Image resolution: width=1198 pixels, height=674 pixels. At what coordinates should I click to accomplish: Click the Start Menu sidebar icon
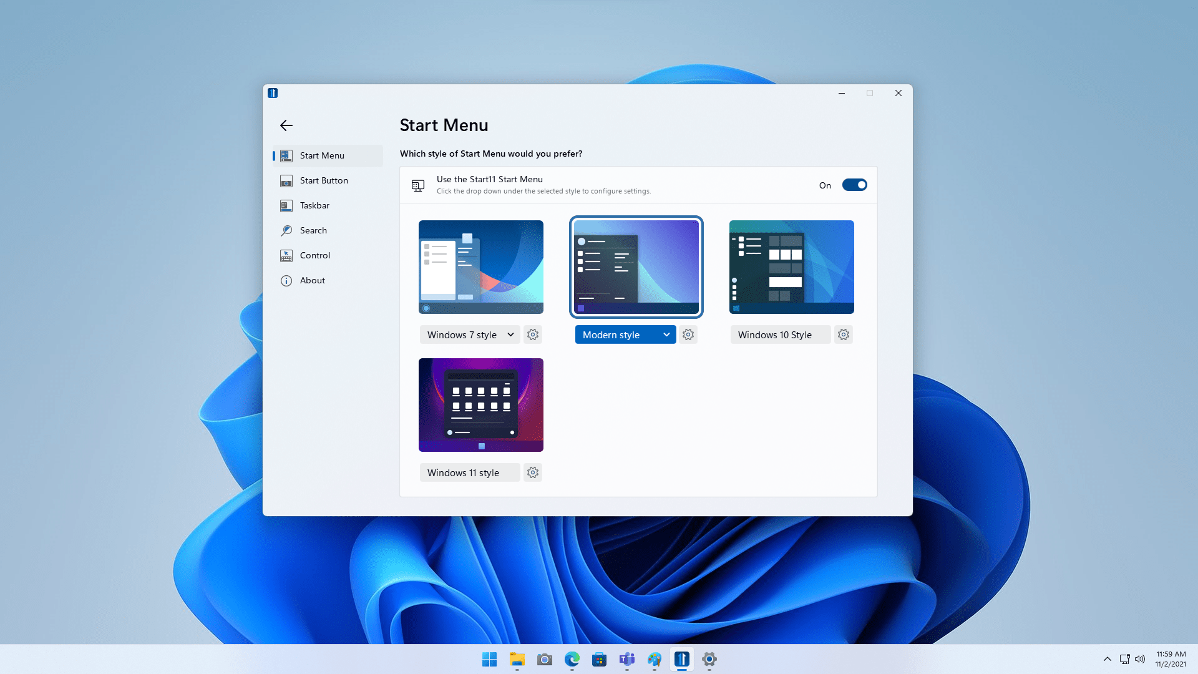(x=286, y=155)
